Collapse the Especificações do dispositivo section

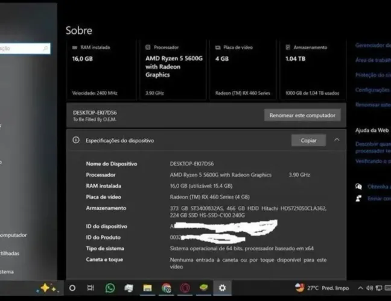pos(337,140)
